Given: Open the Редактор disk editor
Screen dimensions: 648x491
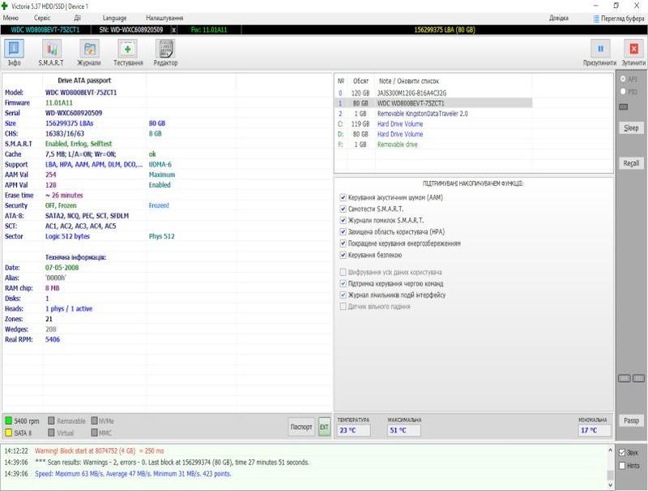Looking at the screenshot, I should [x=165, y=53].
